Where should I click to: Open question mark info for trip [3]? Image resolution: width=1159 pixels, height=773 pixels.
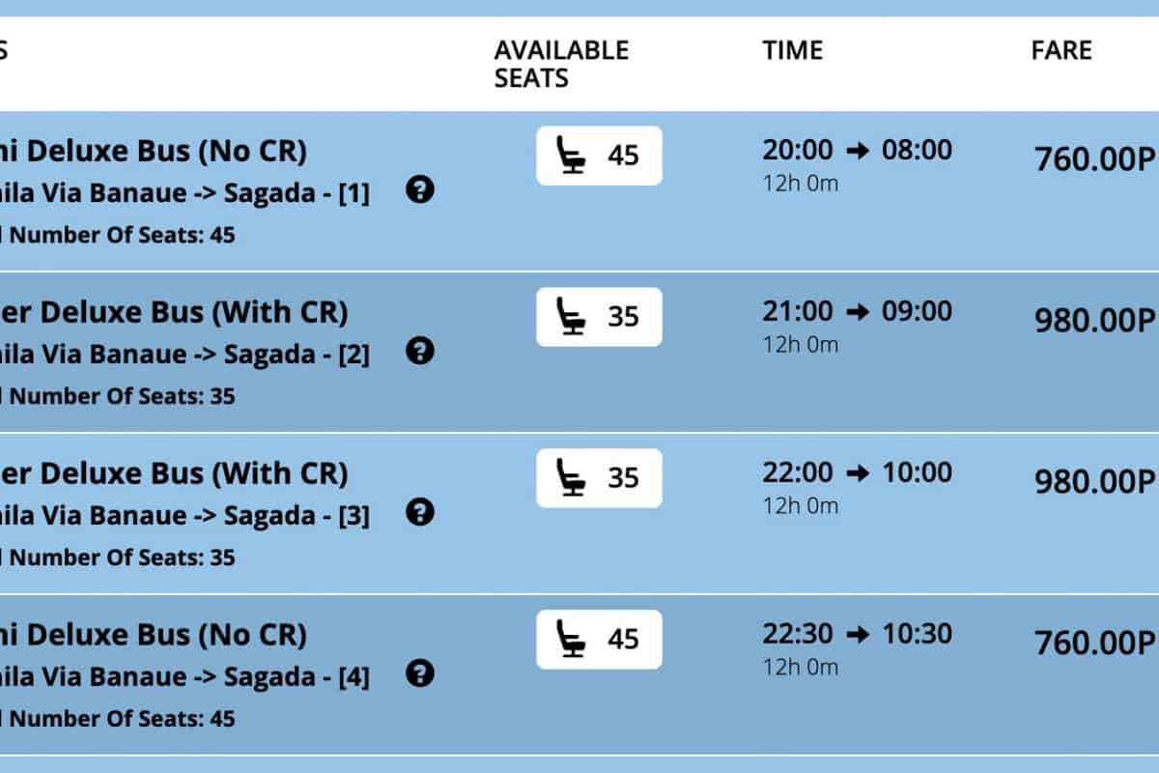click(419, 512)
